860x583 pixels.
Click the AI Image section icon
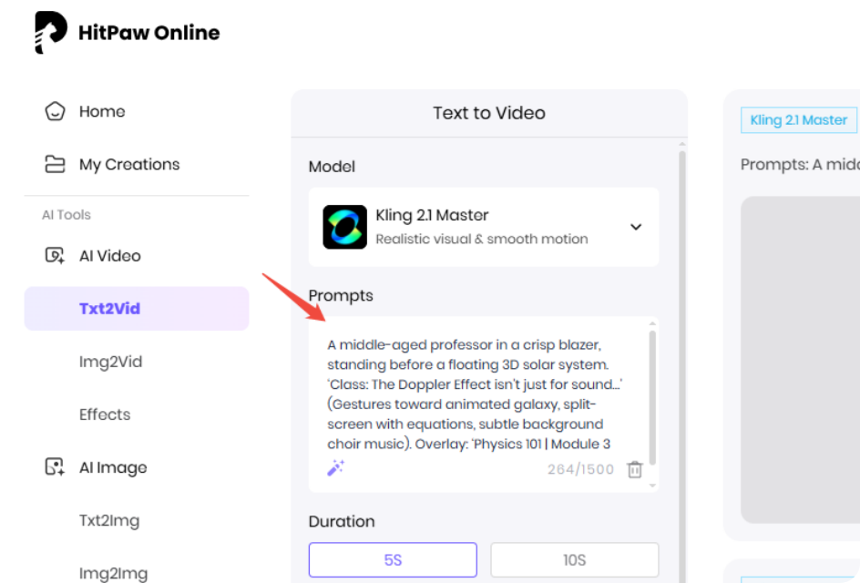(55, 467)
